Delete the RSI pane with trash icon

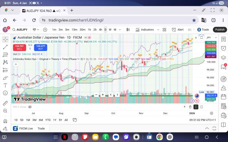click(190, 107)
